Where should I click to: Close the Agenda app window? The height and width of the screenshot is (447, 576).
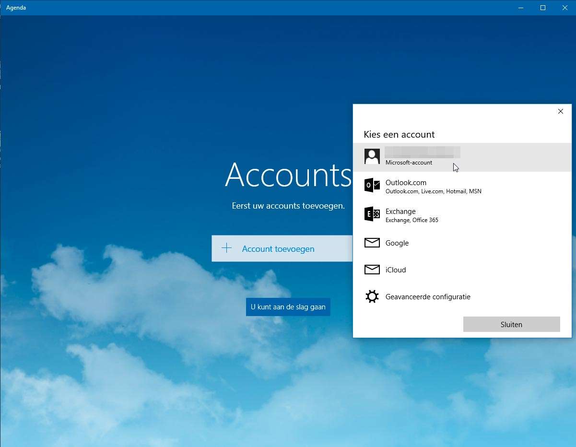565,8
